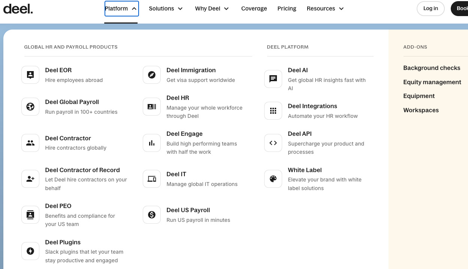468x269 pixels.
Task: Open the Coverage page
Action: click(x=254, y=9)
